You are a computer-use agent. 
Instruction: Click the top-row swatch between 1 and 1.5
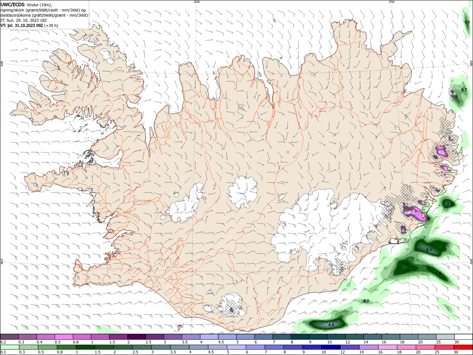[x=100, y=337]
